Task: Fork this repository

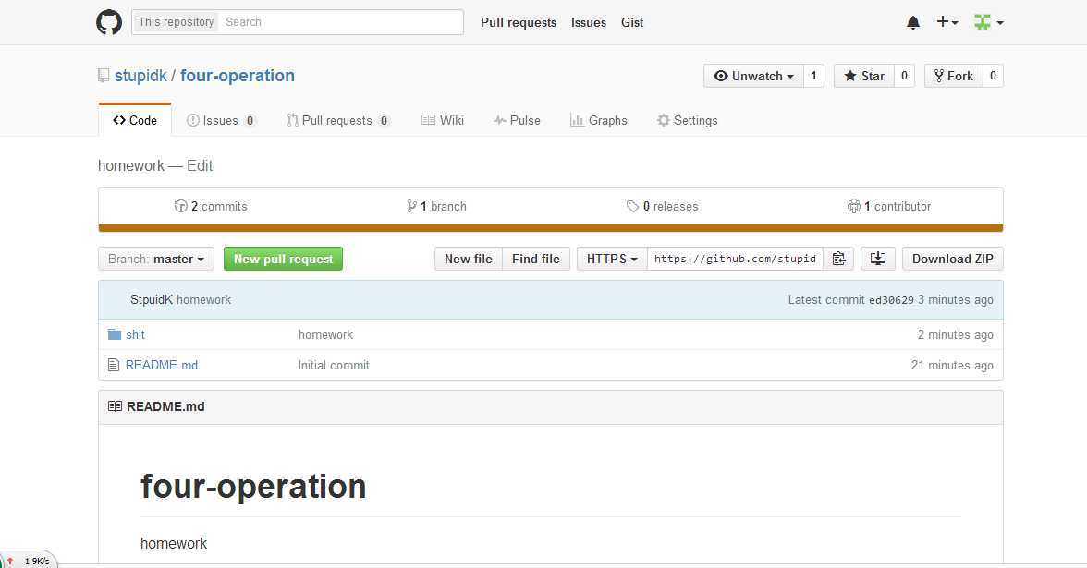Action: coord(953,76)
